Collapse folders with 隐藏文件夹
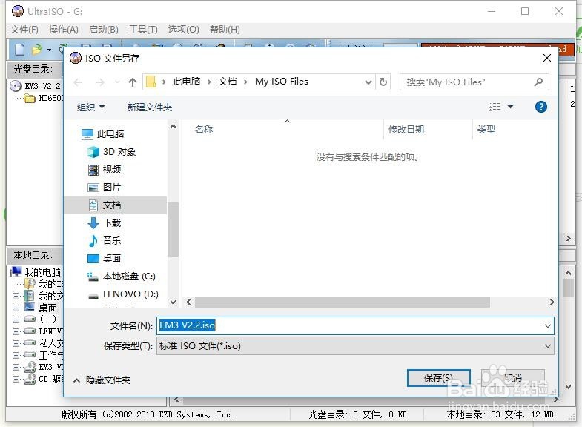 point(102,380)
